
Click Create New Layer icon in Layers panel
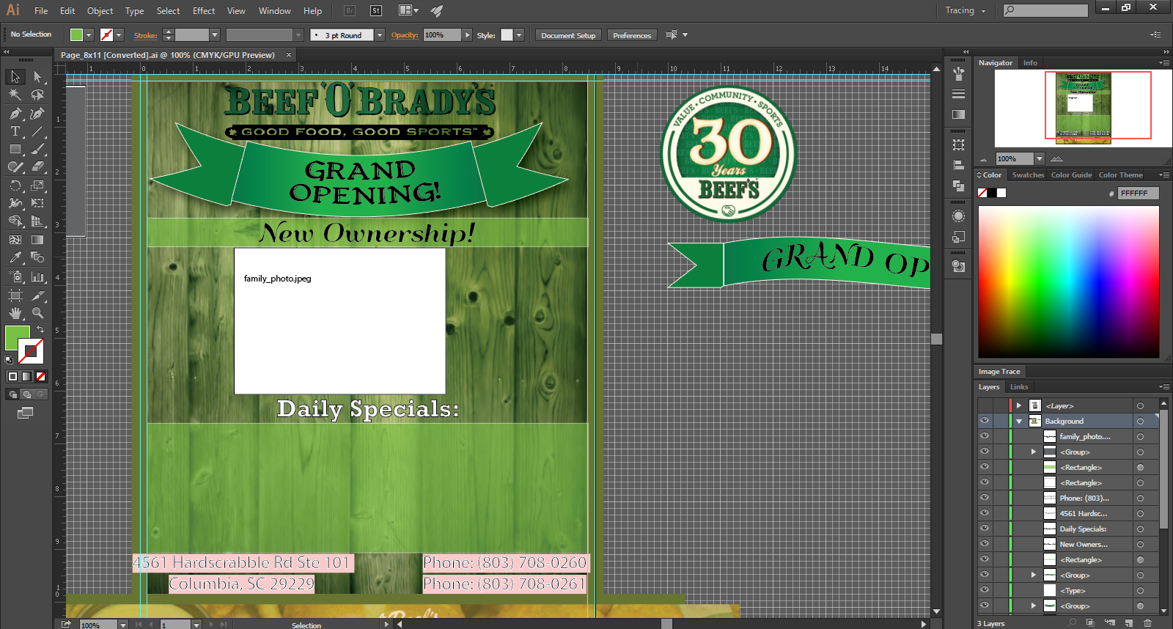click(1129, 623)
